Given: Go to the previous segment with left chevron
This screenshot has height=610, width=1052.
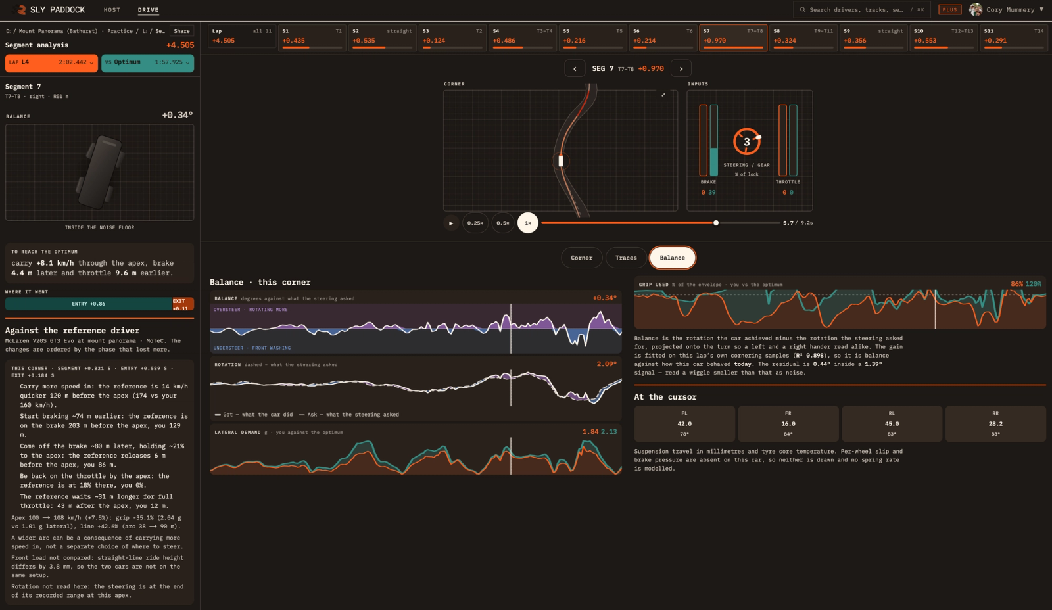Looking at the screenshot, I should (575, 68).
